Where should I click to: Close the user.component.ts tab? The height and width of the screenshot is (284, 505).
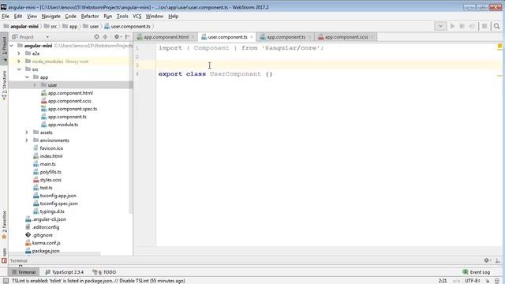click(252, 37)
